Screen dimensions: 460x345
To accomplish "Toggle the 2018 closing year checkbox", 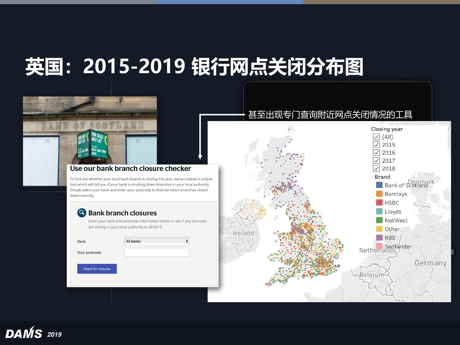I will click(376, 168).
